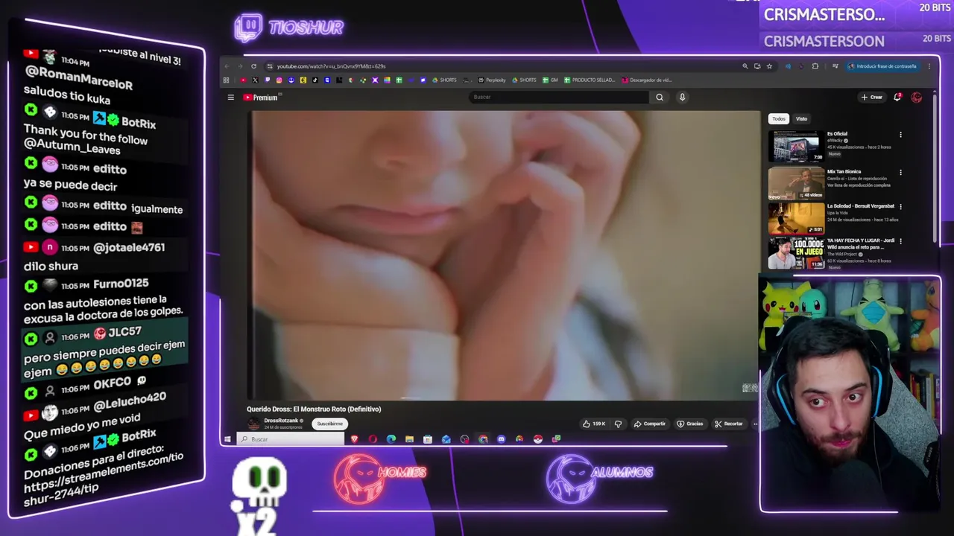Bookmark this page with star icon
Image resolution: width=954 pixels, height=536 pixels.
(x=769, y=66)
